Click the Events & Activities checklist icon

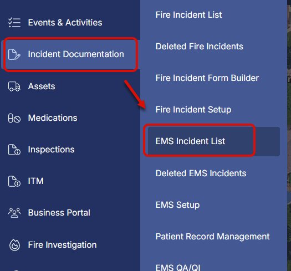[14, 23]
